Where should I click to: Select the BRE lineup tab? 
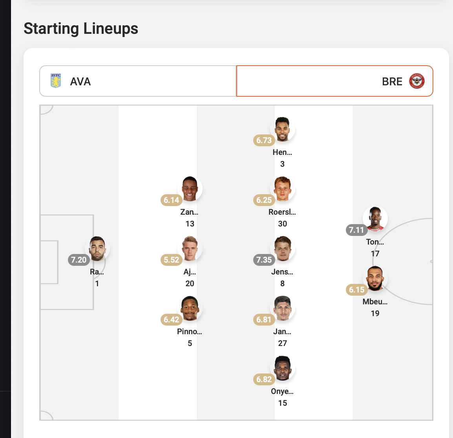tap(334, 81)
